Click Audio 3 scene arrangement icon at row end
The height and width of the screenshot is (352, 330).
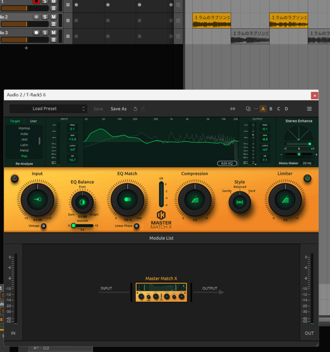[x=178, y=36]
